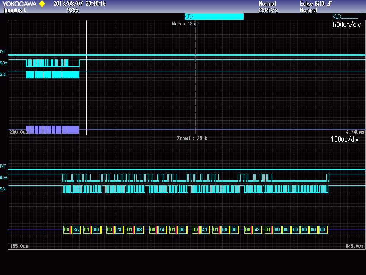Click the YOKOGAWA logo
Viewport: 366px width, 275px height.
(19, 4)
